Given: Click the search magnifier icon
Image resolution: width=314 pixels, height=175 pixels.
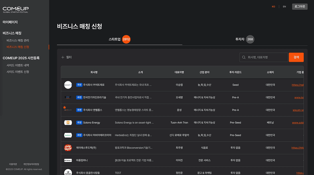Looking at the screenshot, I should pyautogui.click(x=244, y=57).
